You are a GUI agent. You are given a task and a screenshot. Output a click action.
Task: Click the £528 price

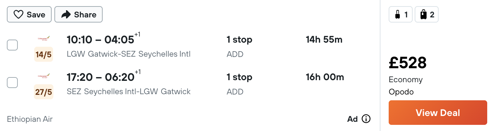point(407,63)
